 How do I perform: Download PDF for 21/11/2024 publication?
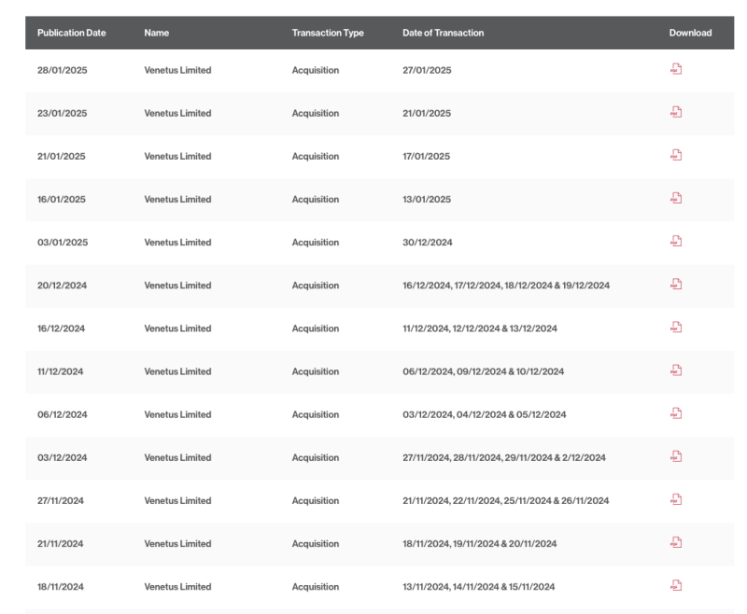[x=676, y=542]
